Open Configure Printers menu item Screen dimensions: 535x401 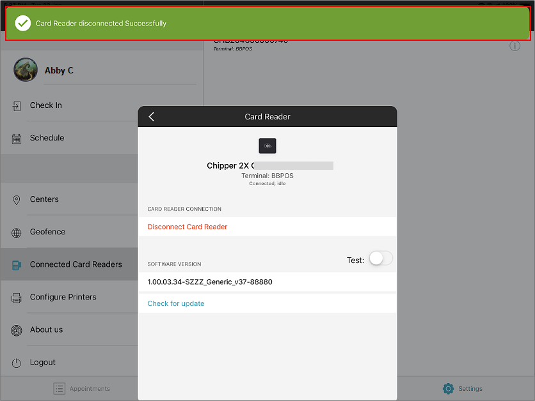pyautogui.click(x=63, y=297)
